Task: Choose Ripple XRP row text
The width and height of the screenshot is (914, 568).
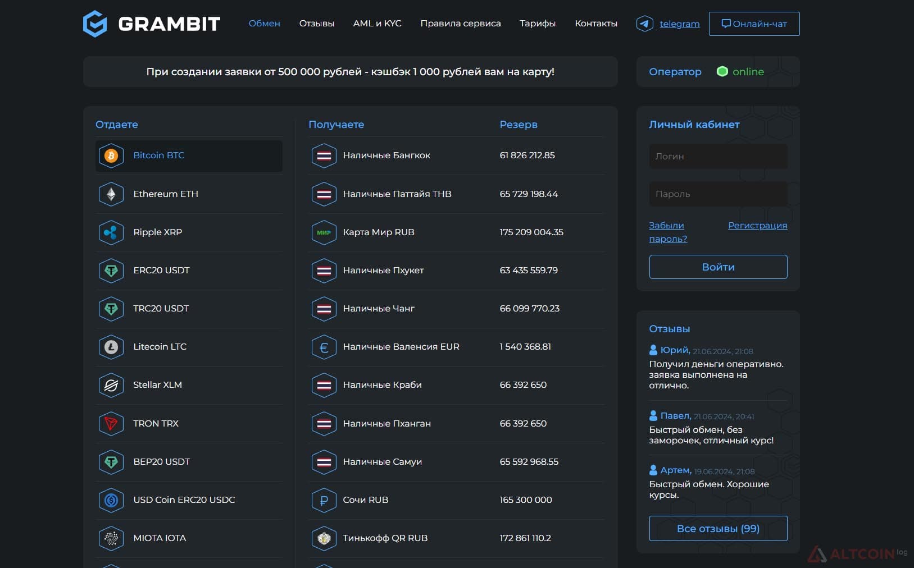Action: pos(158,232)
